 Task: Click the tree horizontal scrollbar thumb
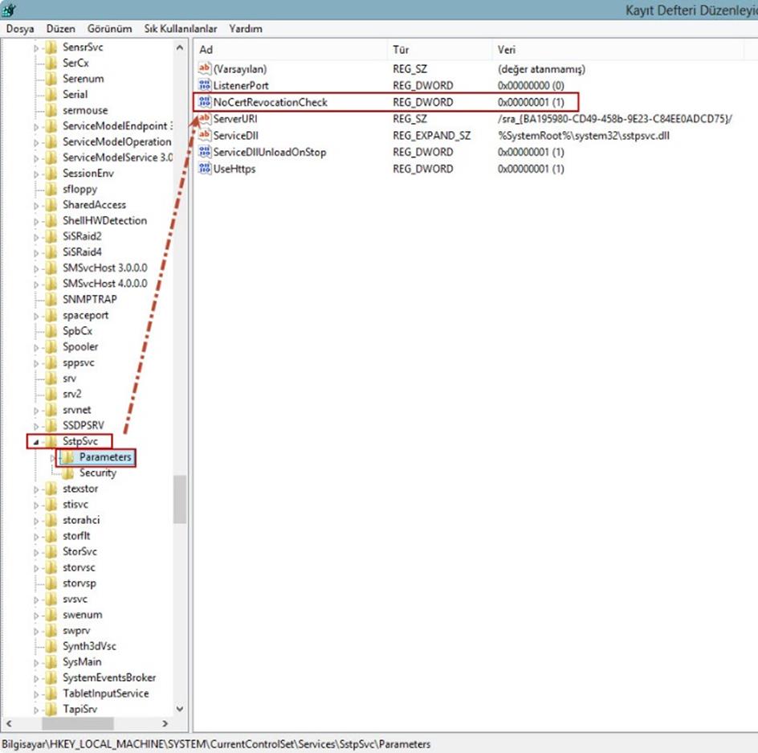tap(78, 723)
